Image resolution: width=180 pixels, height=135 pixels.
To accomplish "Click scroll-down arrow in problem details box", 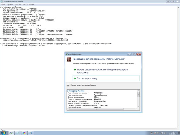I will 138,107.
